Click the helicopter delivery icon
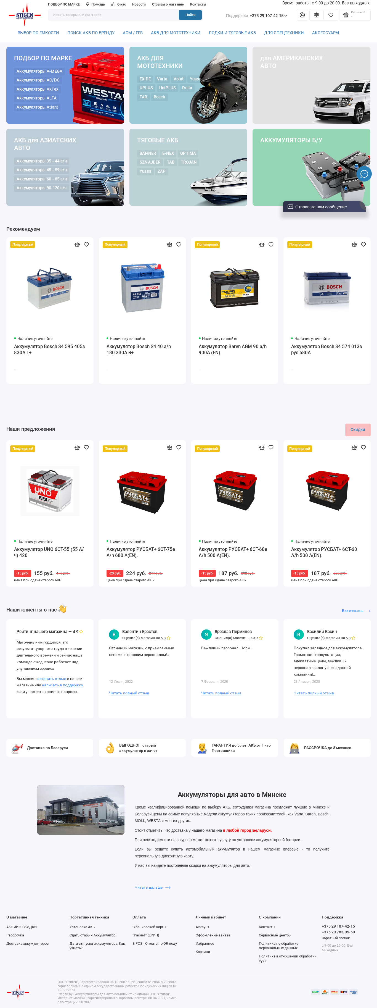Screen dimensions: 377x1008 click(17, 748)
